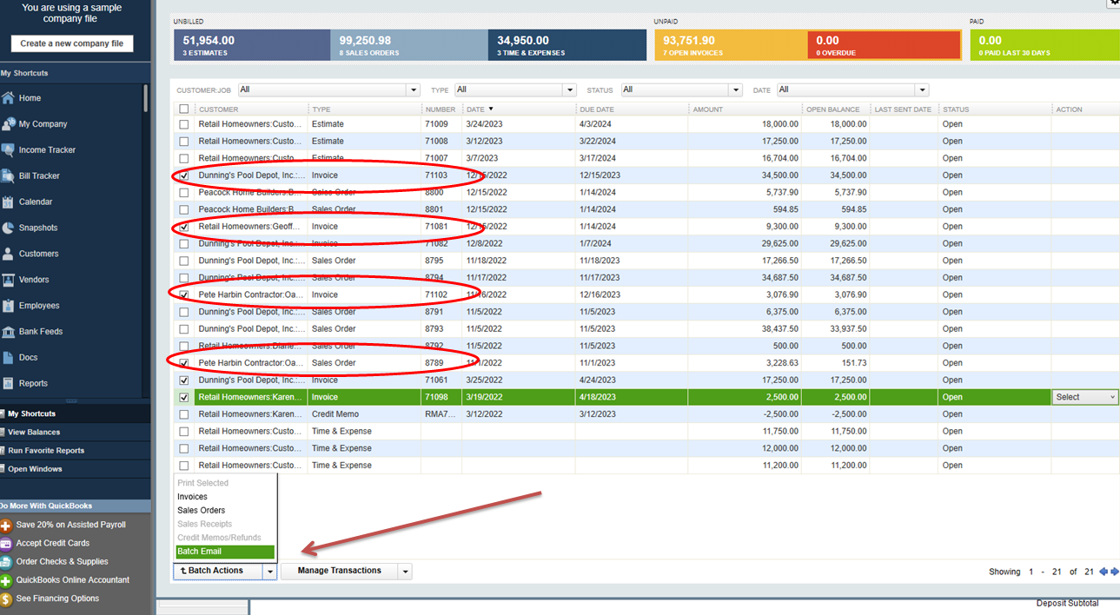Go to next page arrow icon
Screen dimensions: 1120x615
point(1115,572)
